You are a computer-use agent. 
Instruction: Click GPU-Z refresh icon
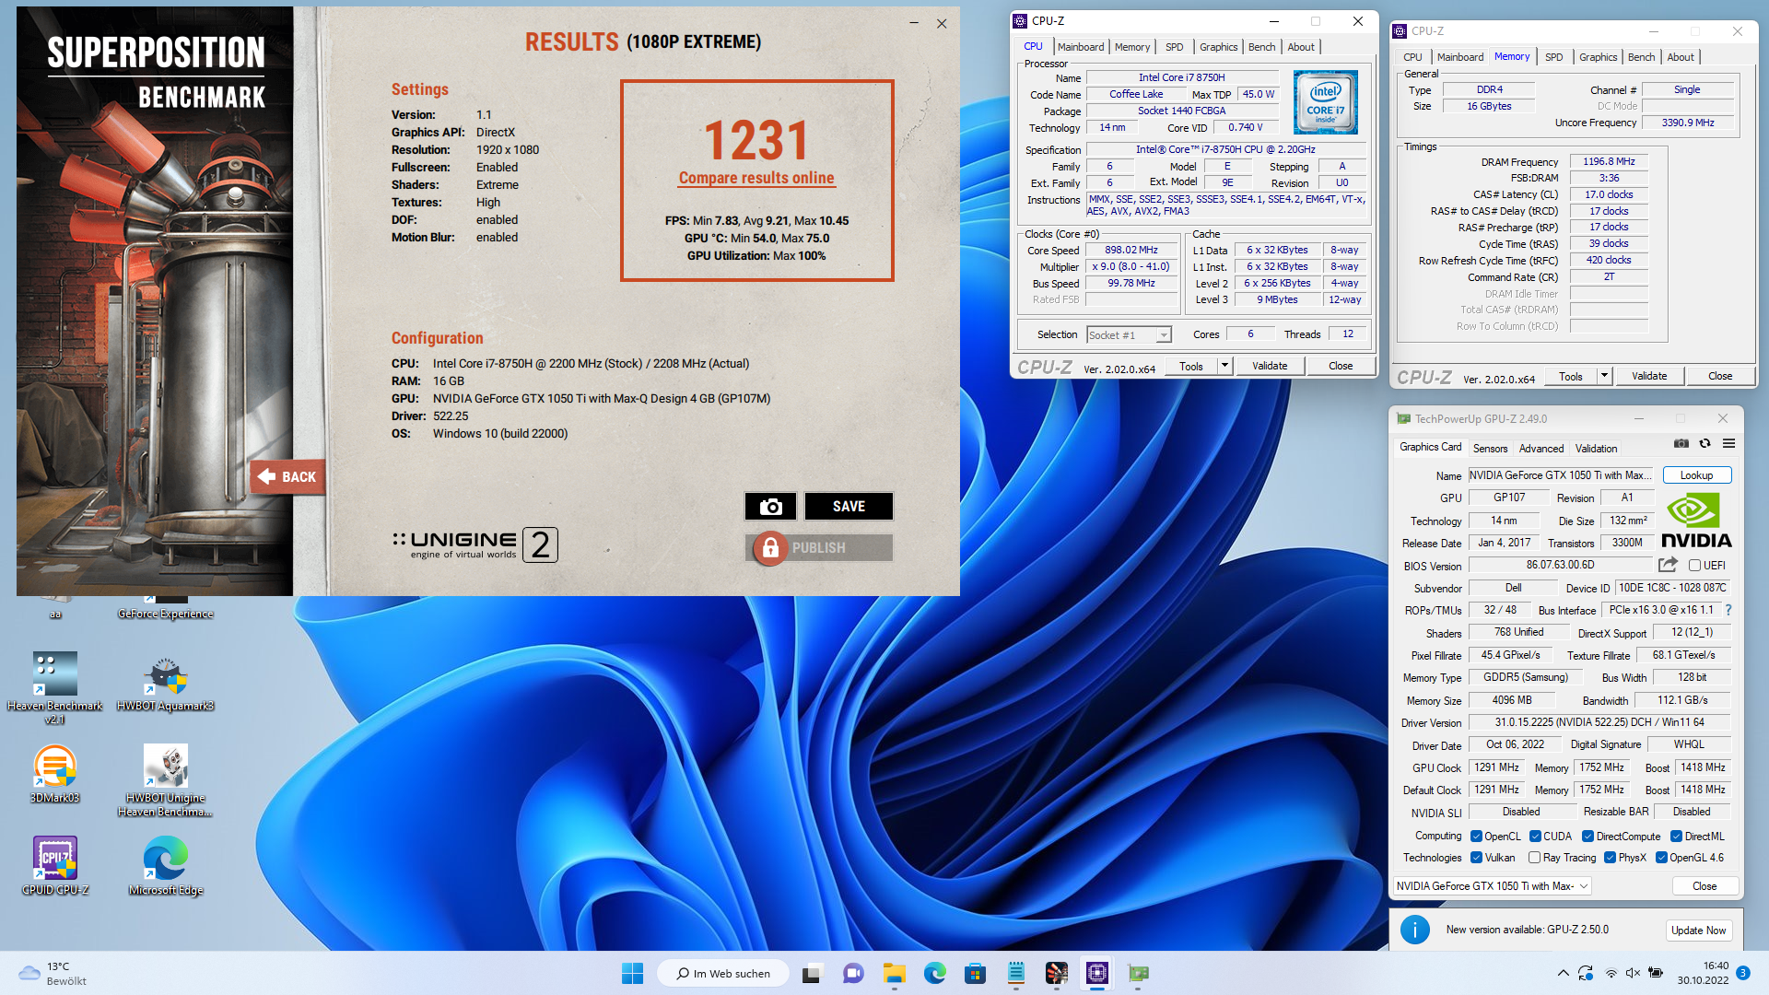[x=1705, y=443]
